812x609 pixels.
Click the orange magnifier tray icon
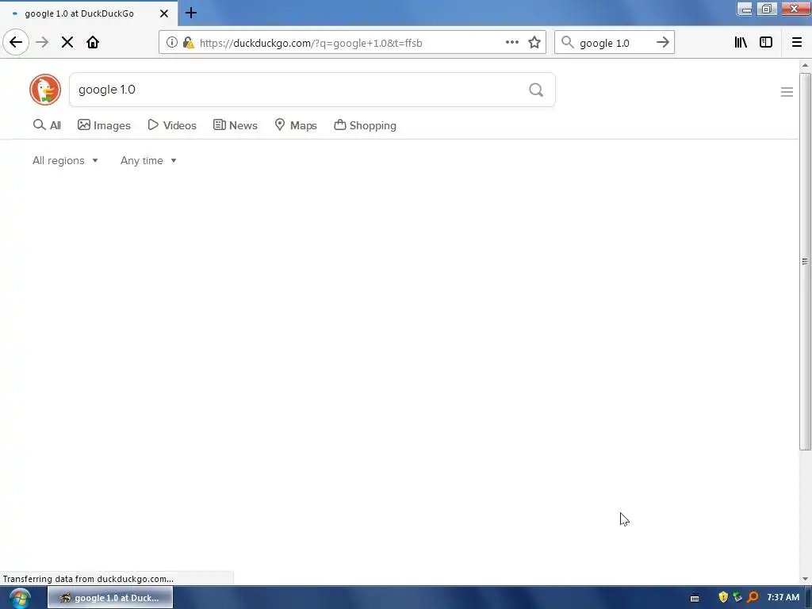753,597
